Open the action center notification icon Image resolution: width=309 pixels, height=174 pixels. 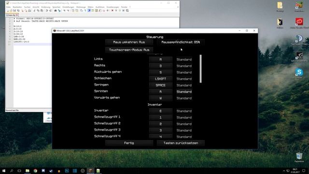(304, 171)
